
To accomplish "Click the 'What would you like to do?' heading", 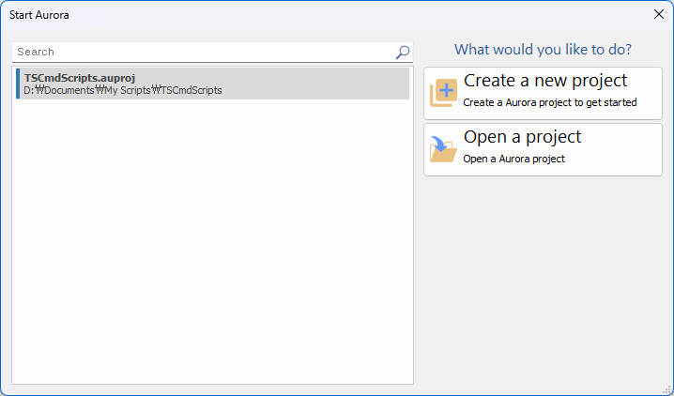I will [543, 50].
